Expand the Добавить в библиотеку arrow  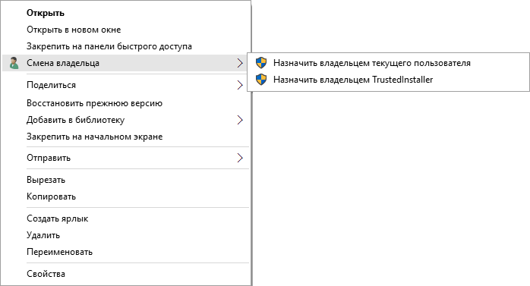[240, 120]
